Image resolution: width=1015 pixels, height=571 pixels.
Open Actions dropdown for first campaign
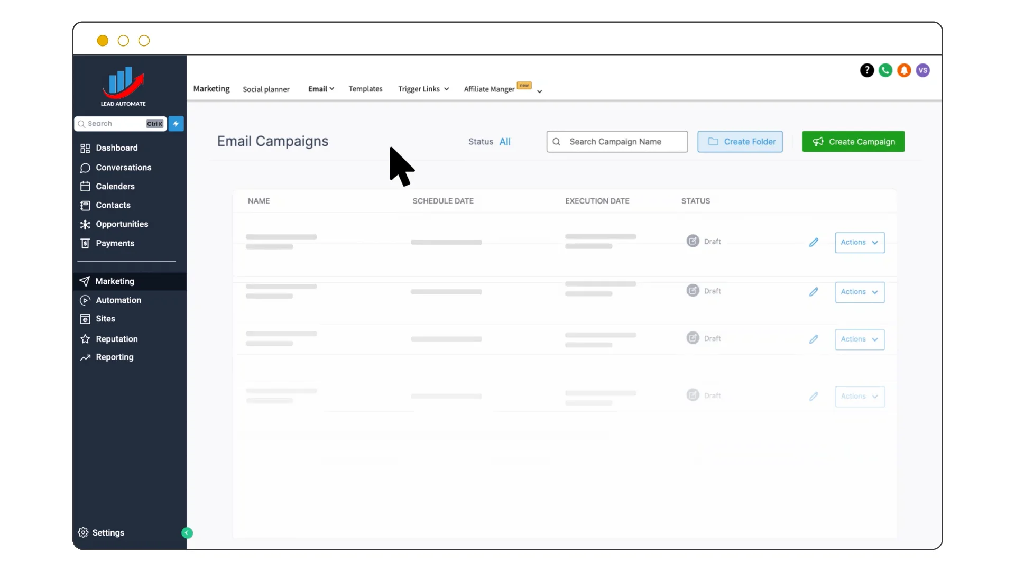click(860, 243)
